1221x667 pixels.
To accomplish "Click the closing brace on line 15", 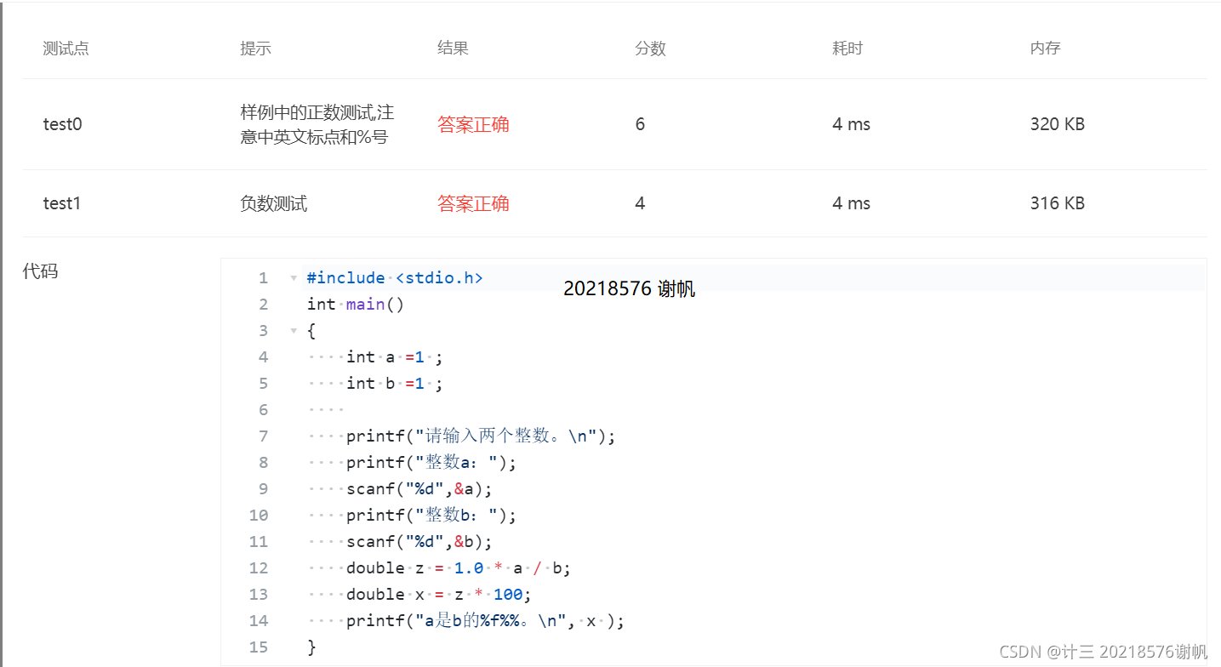I will 311,647.
